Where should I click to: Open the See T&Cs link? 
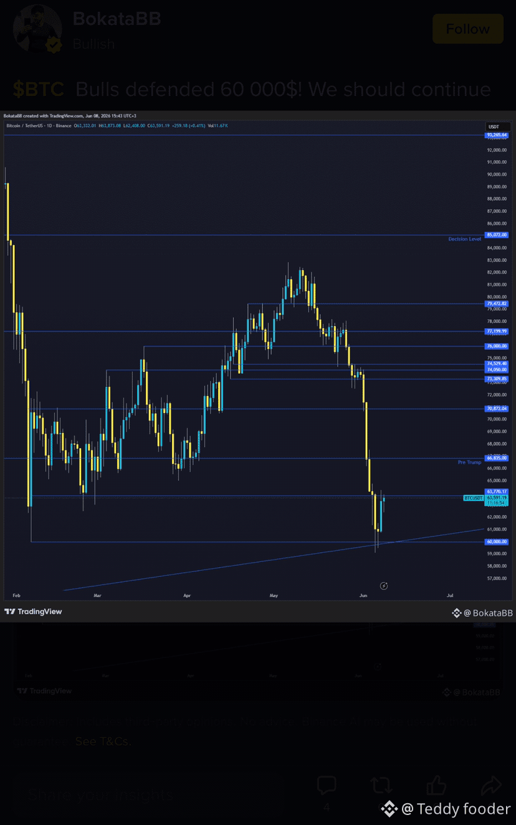click(x=103, y=742)
